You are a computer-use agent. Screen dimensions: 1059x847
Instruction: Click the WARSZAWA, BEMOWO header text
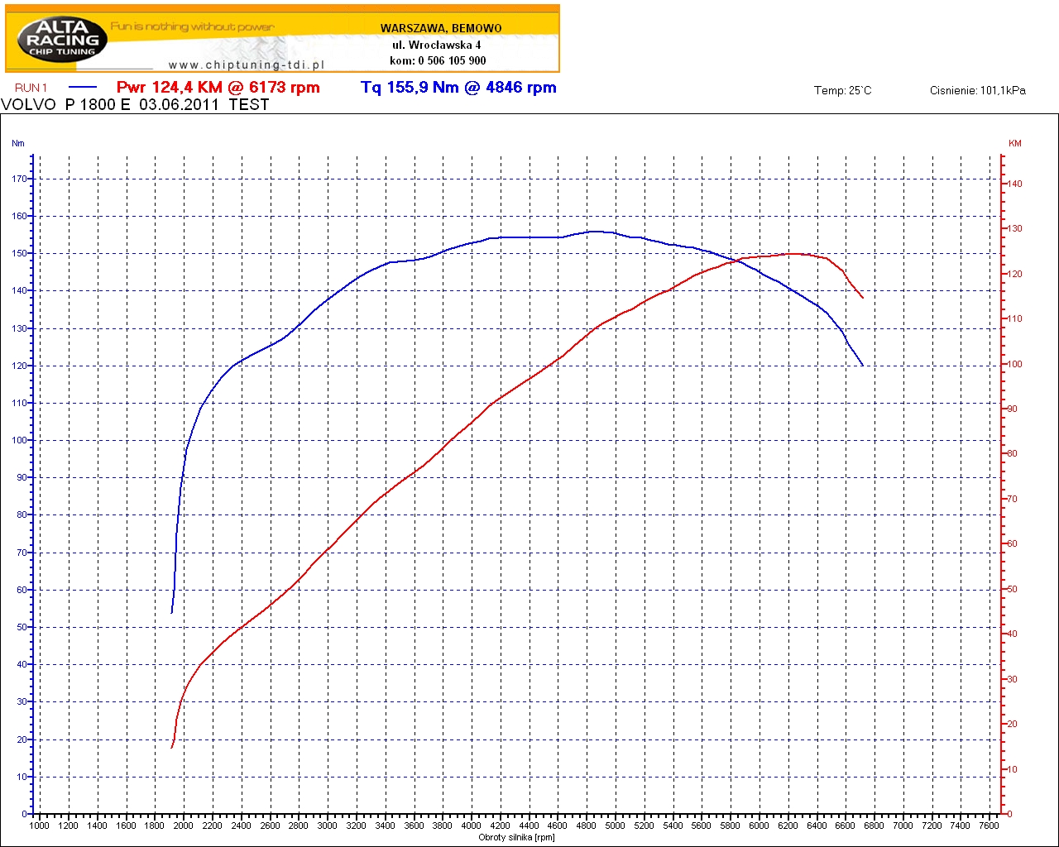441,28
